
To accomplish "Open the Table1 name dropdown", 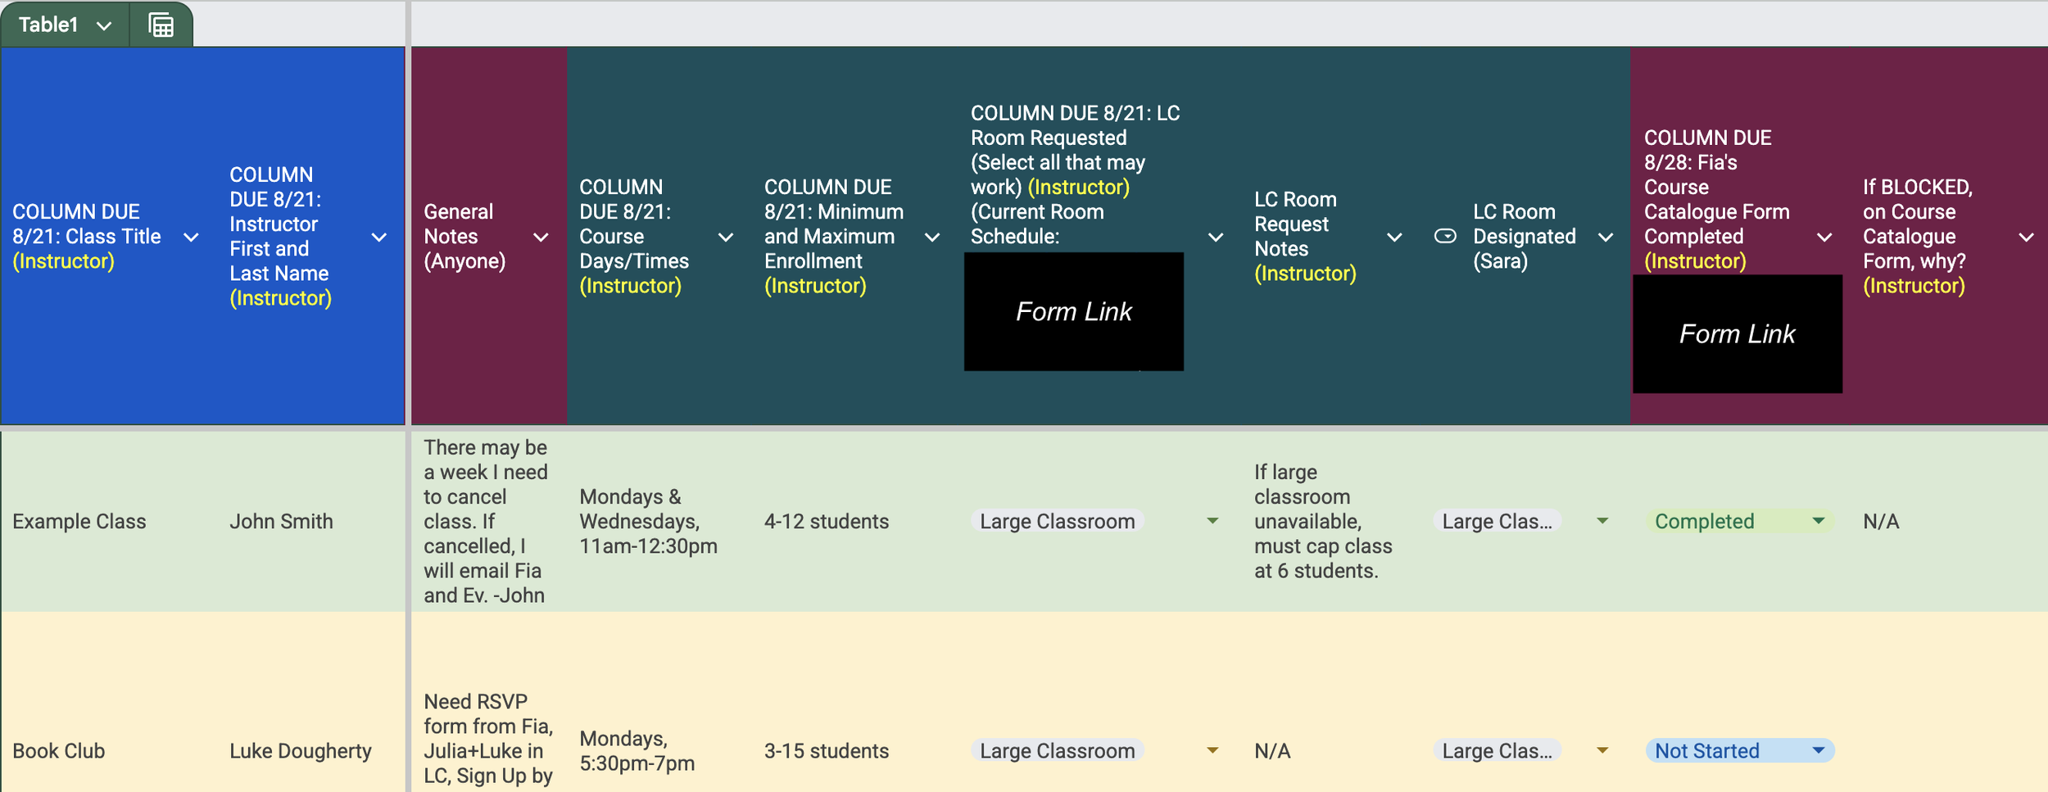I will (x=104, y=25).
